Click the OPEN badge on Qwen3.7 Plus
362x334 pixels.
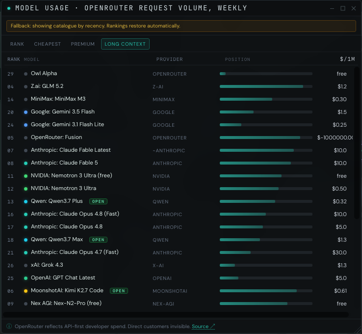tap(98, 201)
